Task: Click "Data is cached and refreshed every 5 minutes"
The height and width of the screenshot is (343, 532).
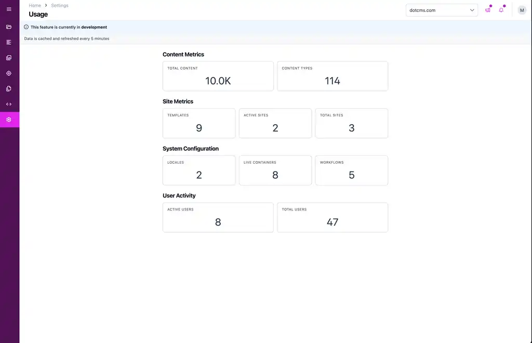Action: click(x=66, y=38)
